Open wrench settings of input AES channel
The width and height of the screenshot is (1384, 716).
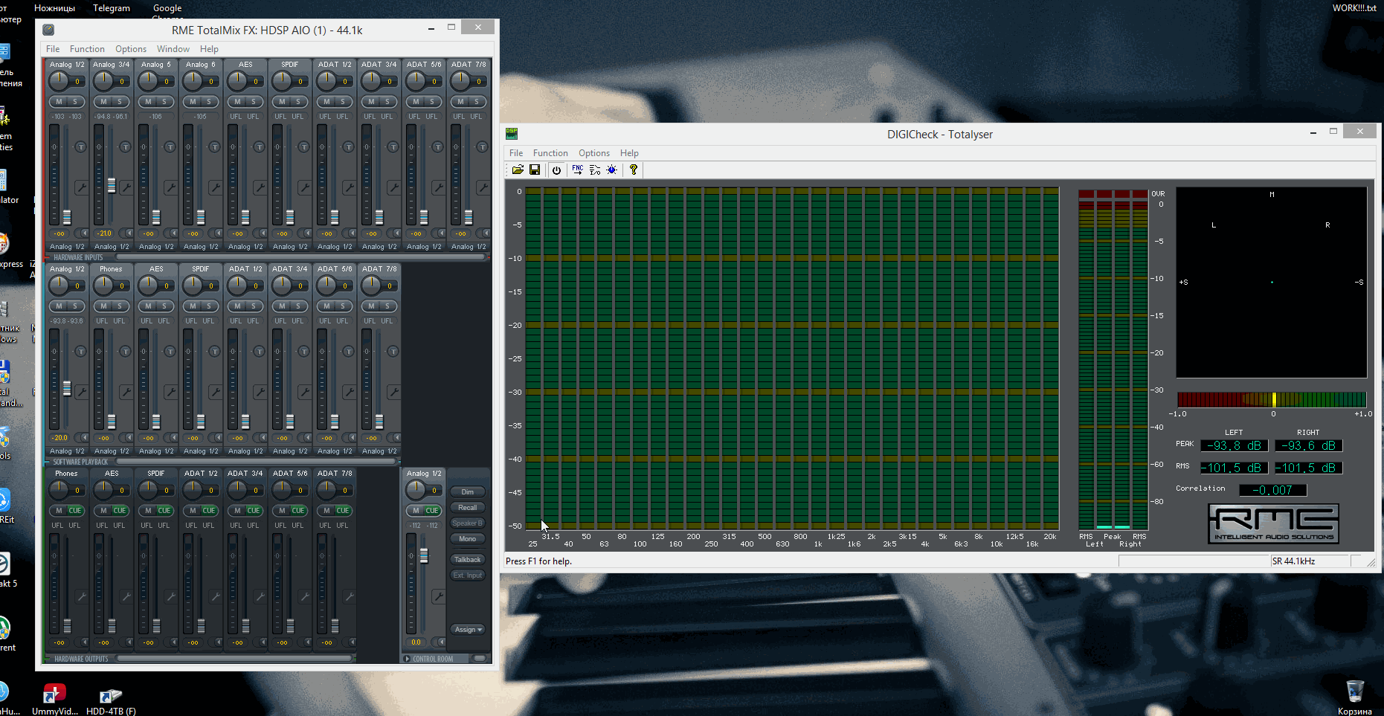(260, 187)
